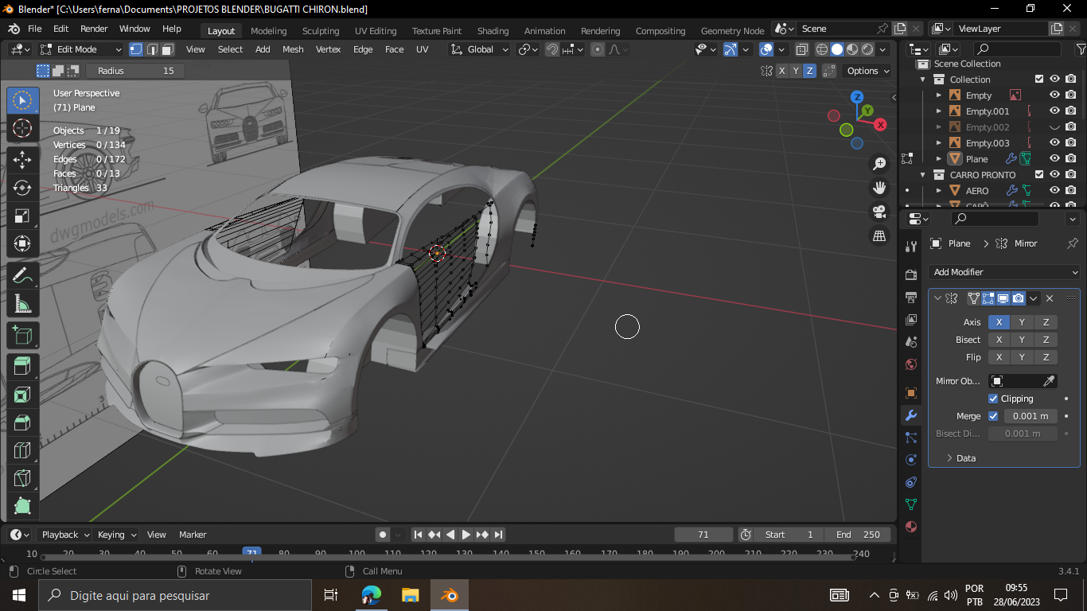
Task: Select the Move tool in the toolbar
Action: (22, 159)
